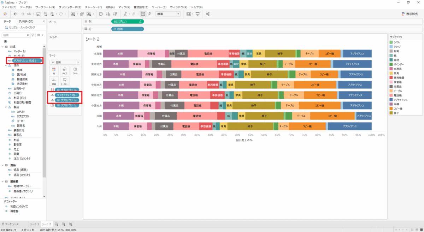Viewport: 424px width, 232px height.
Task: Click the new dashboard icon at bottom
Action: click(x=64, y=224)
